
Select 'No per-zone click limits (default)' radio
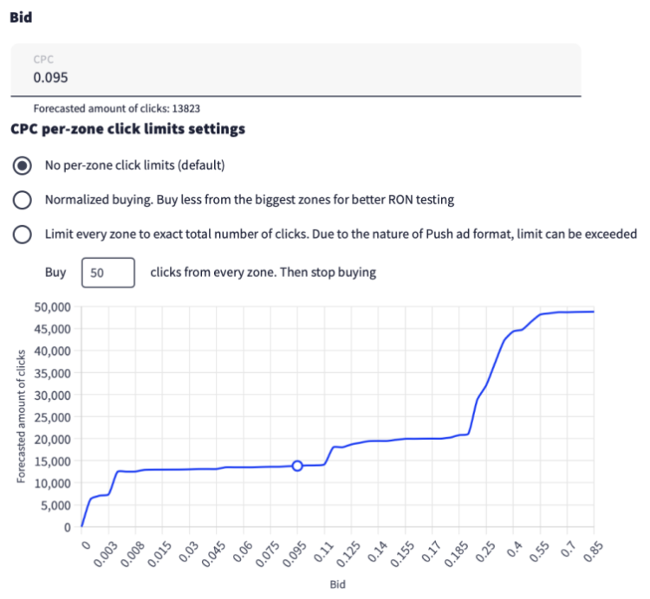click(x=23, y=165)
